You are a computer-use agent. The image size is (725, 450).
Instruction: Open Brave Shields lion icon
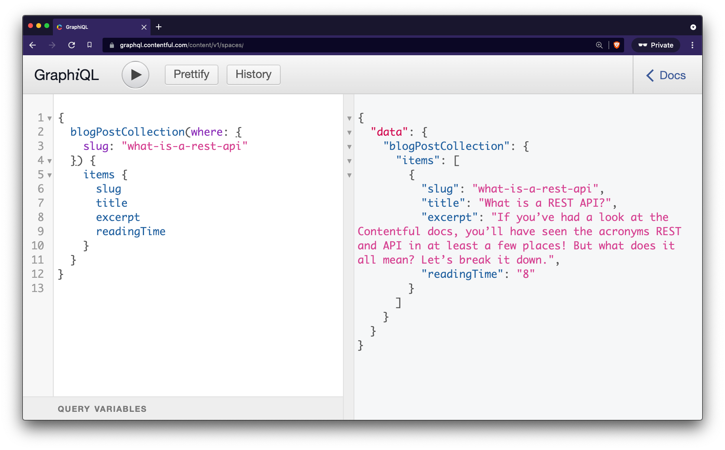(617, 45)
